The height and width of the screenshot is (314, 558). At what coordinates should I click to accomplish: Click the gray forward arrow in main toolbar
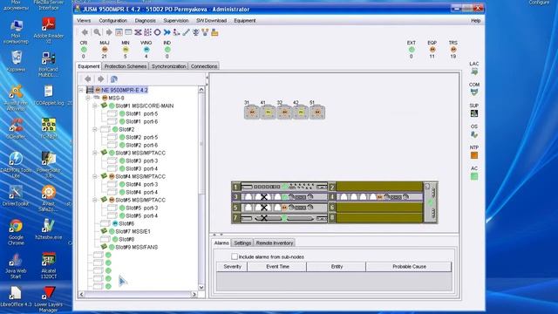(109, 32)
